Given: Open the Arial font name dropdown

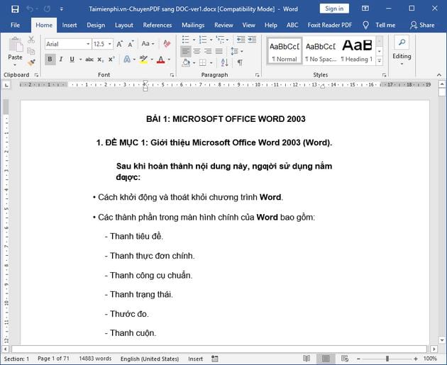Looking at the screenshot, I should coord(88,44).
